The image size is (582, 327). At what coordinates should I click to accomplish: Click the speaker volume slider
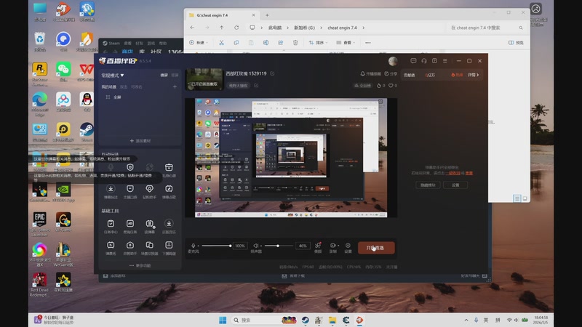coord(279,246)
